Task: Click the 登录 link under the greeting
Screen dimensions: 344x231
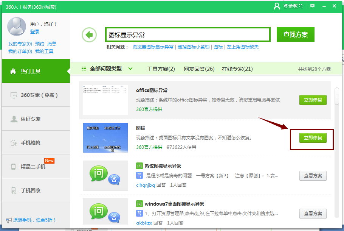Action: point(35,32)
